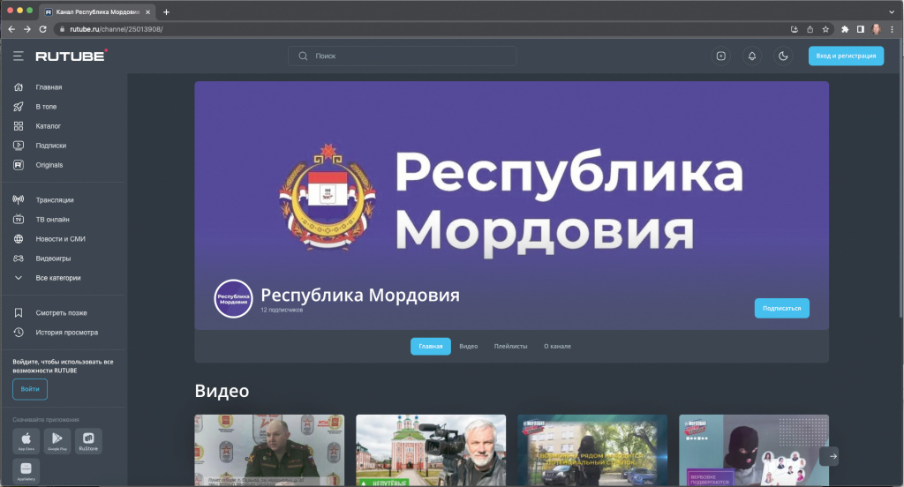
Task: Open notifications bell icon
Action: coord(752,56)
